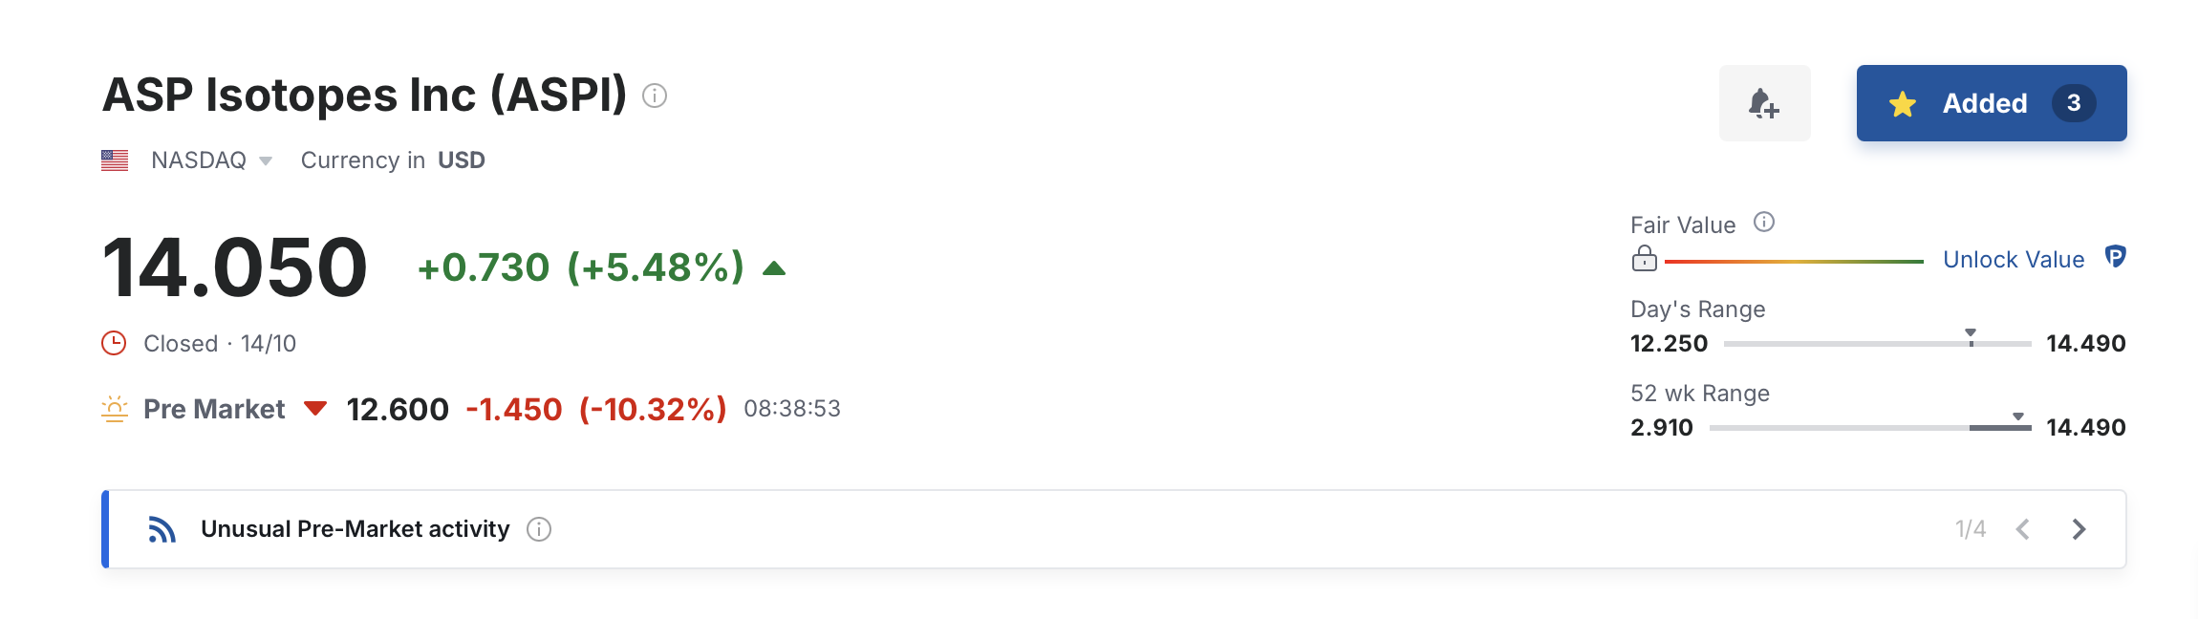Create an alert with the bell icon
Screen dimensions: 2198x619
[x=1764, y=103]
